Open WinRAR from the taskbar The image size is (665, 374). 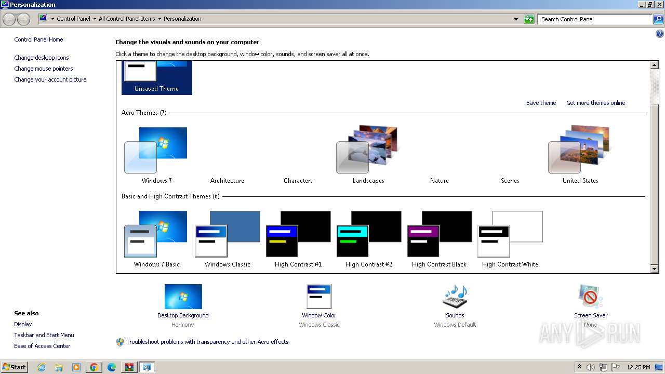tap(129, 367)
